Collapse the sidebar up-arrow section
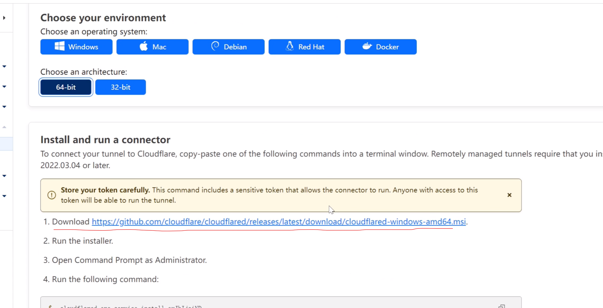The width and height of the screenshot is (603, 308). (x=4, y=127)
